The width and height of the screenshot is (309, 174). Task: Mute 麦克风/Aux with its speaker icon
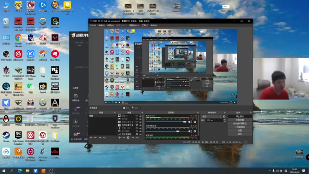(190, 122)
